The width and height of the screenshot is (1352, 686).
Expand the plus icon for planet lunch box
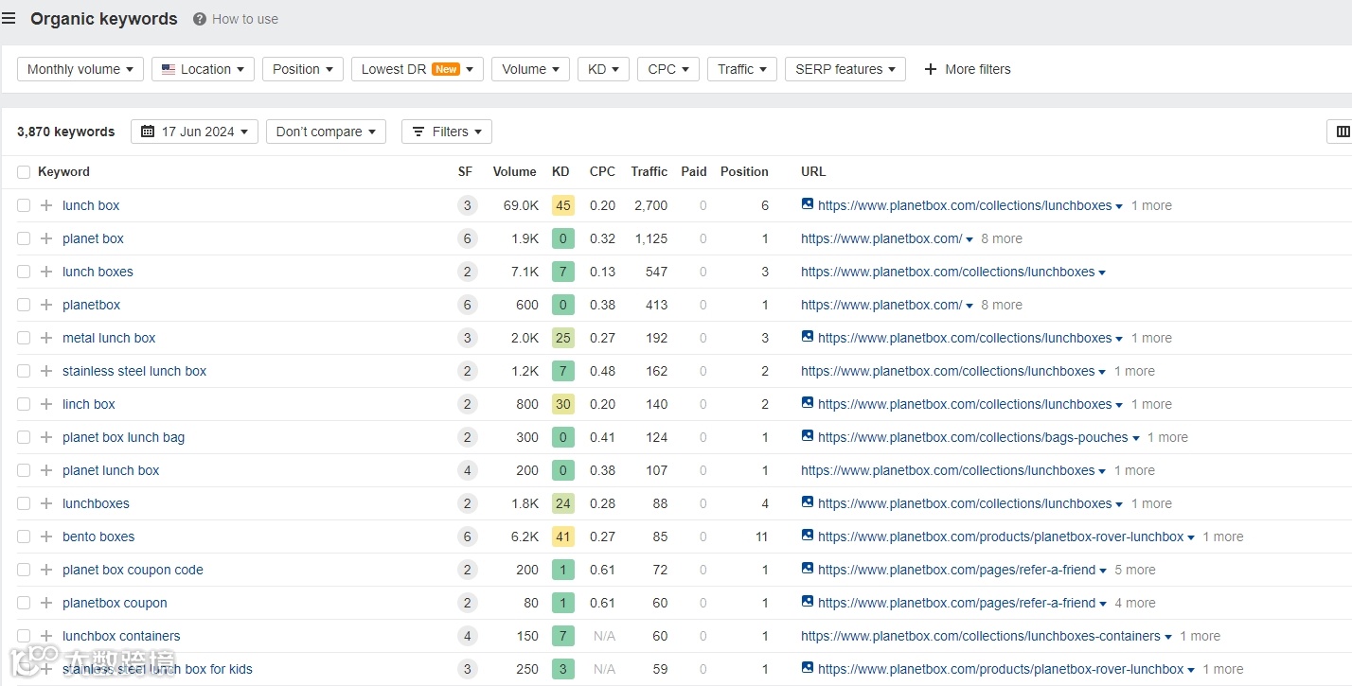tap(46, 470)
